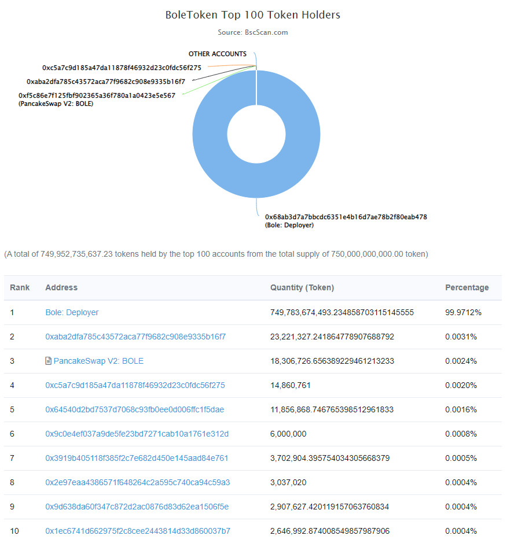
Task: Click rank number 10 cell
Action: (x=14, y=531)
